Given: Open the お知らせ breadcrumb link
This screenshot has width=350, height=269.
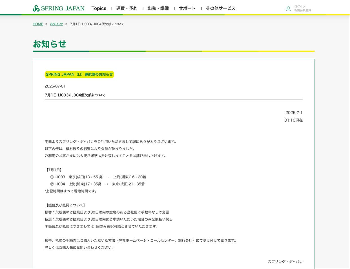Looking at the screenshot, I should click(x=56, y=24).
